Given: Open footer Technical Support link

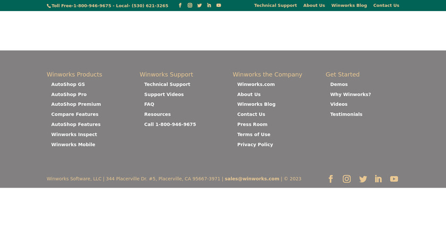Looking at the screenshot, I should click(x=167, y=84).
